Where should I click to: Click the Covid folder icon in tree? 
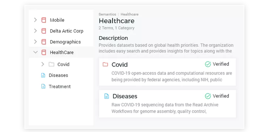51,64
